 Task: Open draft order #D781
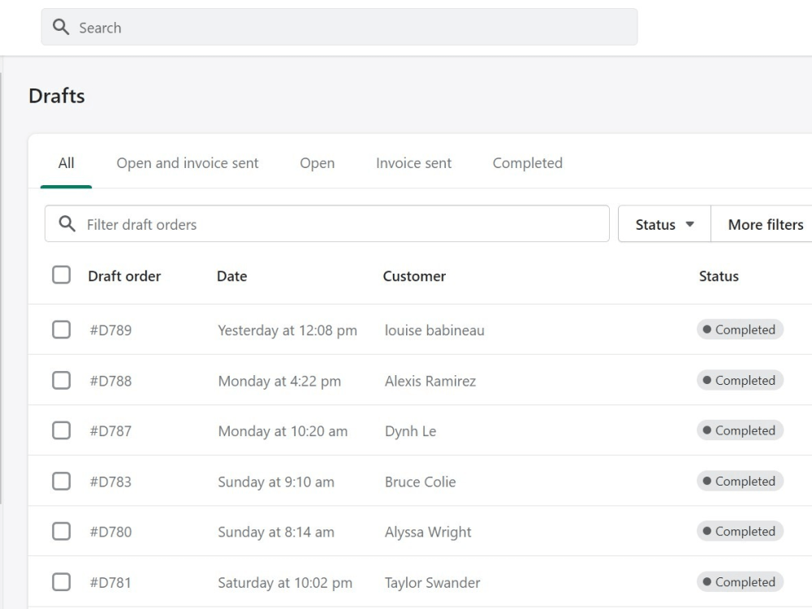(110, 582)
